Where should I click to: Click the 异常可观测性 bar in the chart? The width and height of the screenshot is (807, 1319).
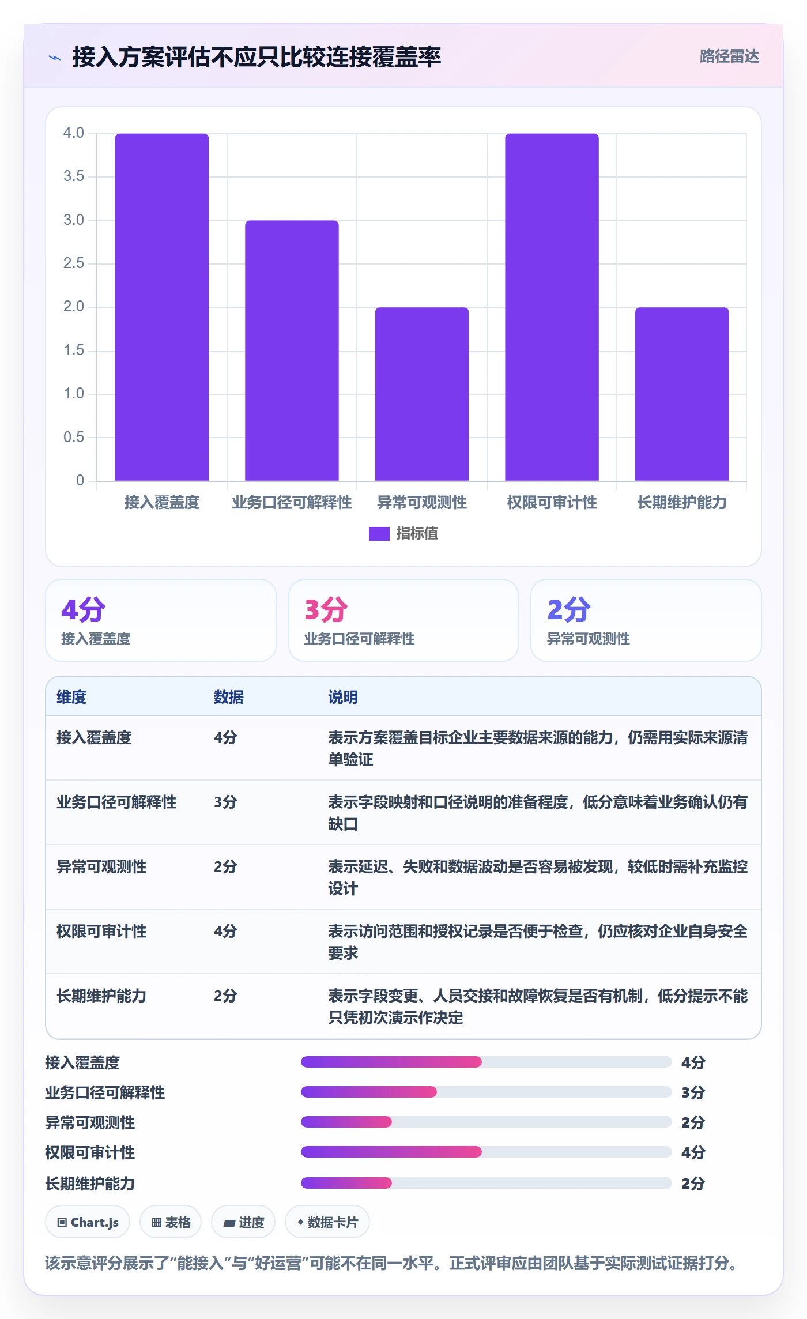422,394
